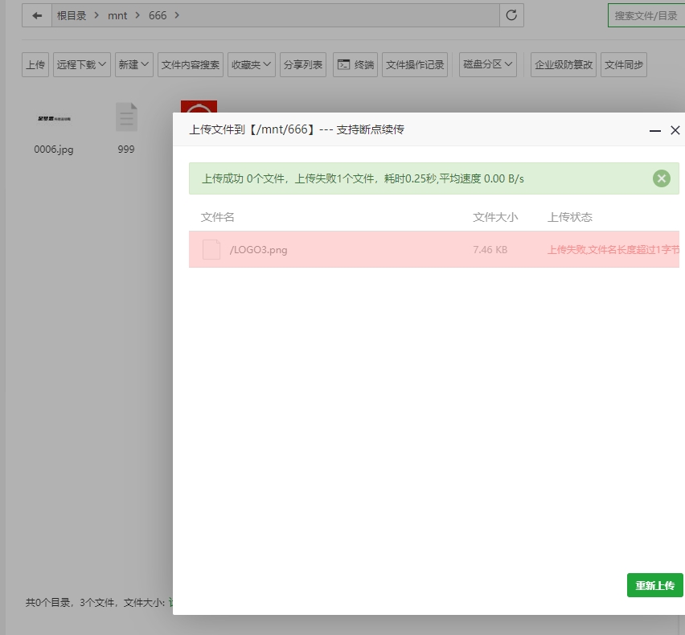Dismiss the green upload result message
Viewport: 685px width, 635px height.
point(661,178)
